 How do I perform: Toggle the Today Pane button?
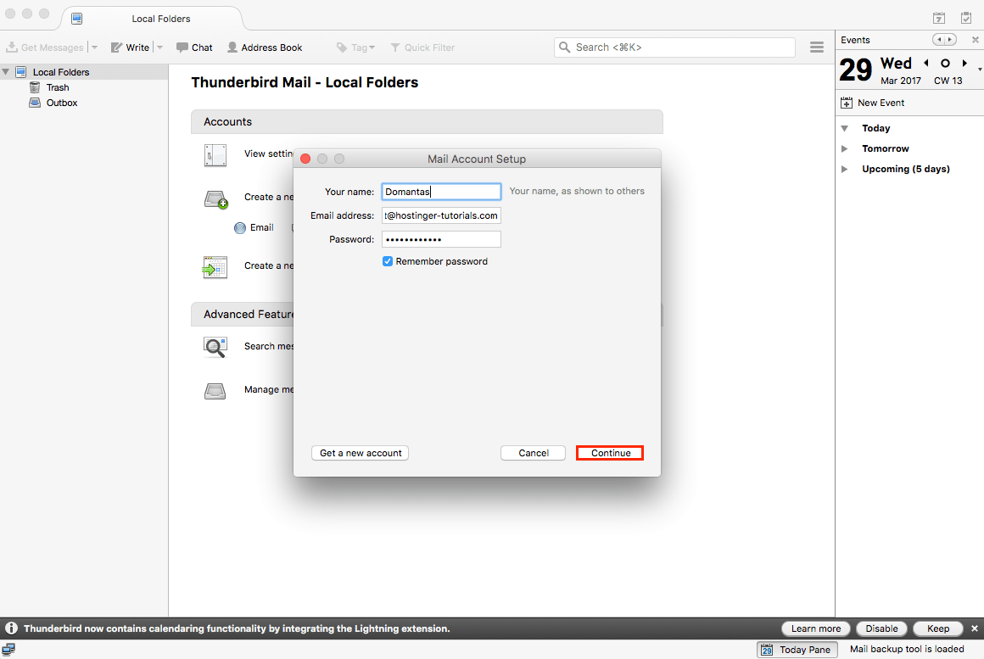coord(797,650)
